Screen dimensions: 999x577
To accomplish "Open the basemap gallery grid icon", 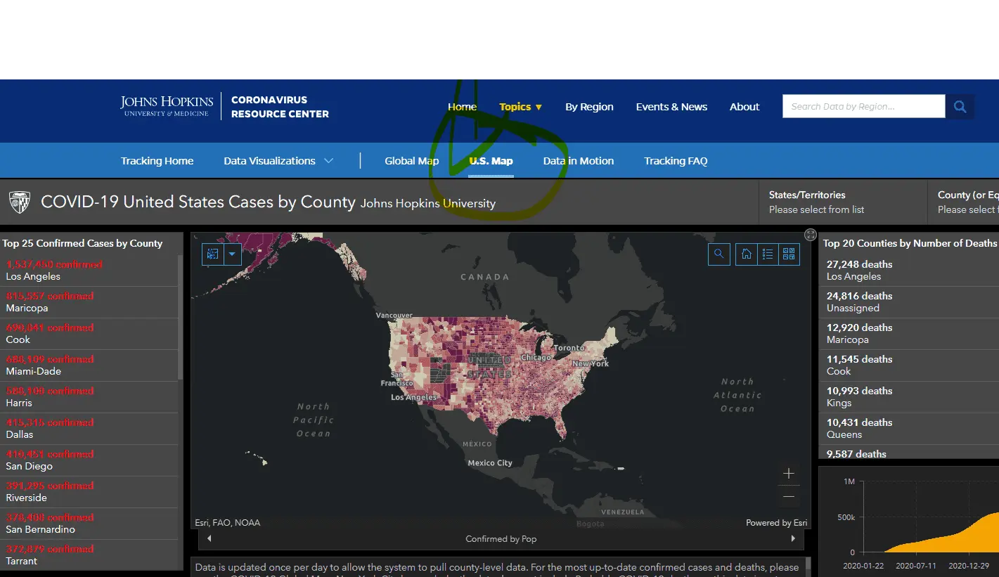I will click(789, 254).
